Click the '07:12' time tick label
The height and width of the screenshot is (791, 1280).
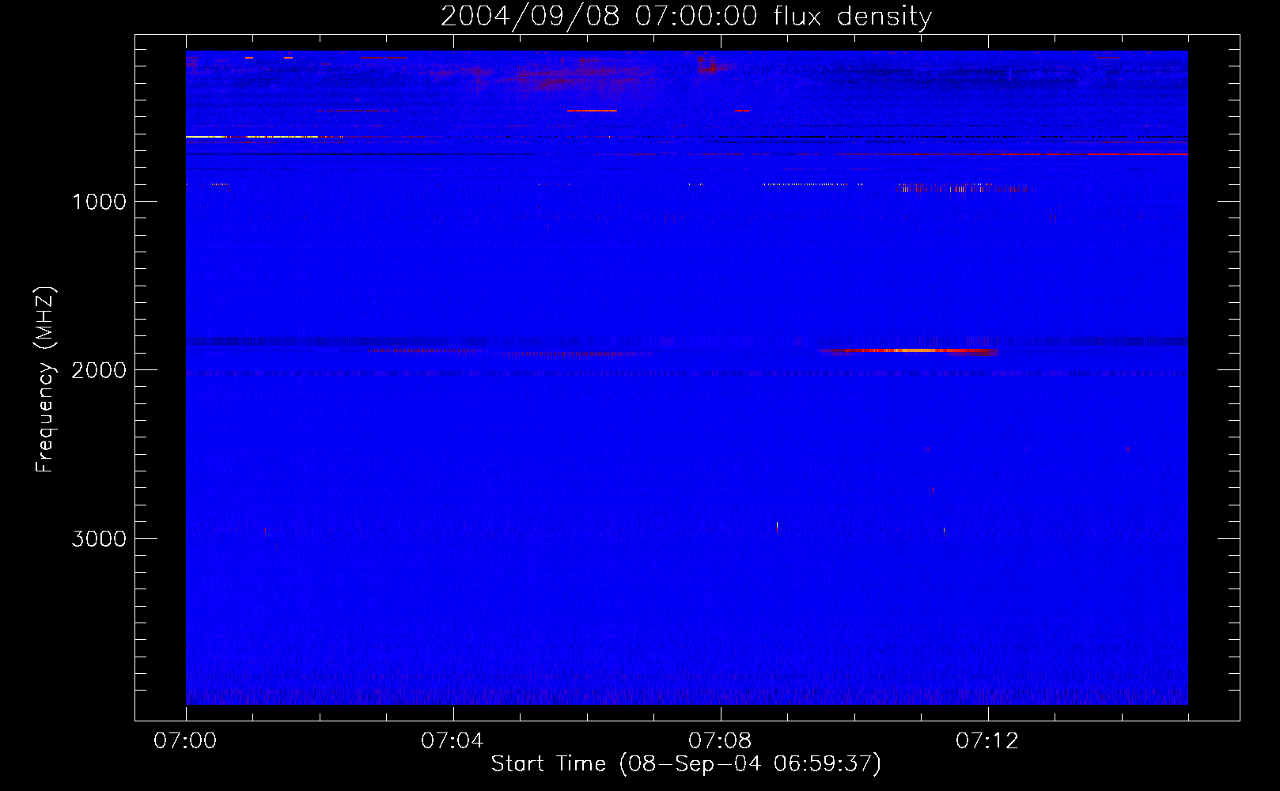click(987, 740)
